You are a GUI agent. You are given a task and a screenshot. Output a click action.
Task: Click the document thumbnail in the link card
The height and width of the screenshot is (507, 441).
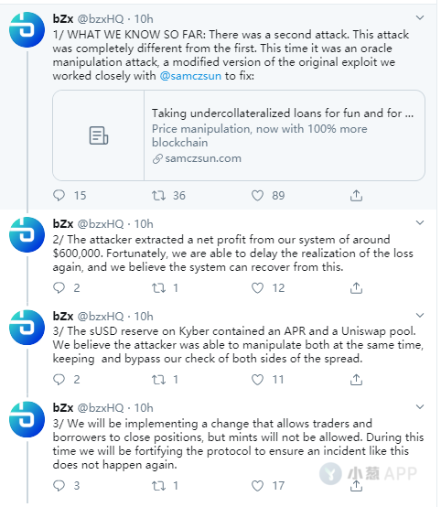(x=99, y=135)
